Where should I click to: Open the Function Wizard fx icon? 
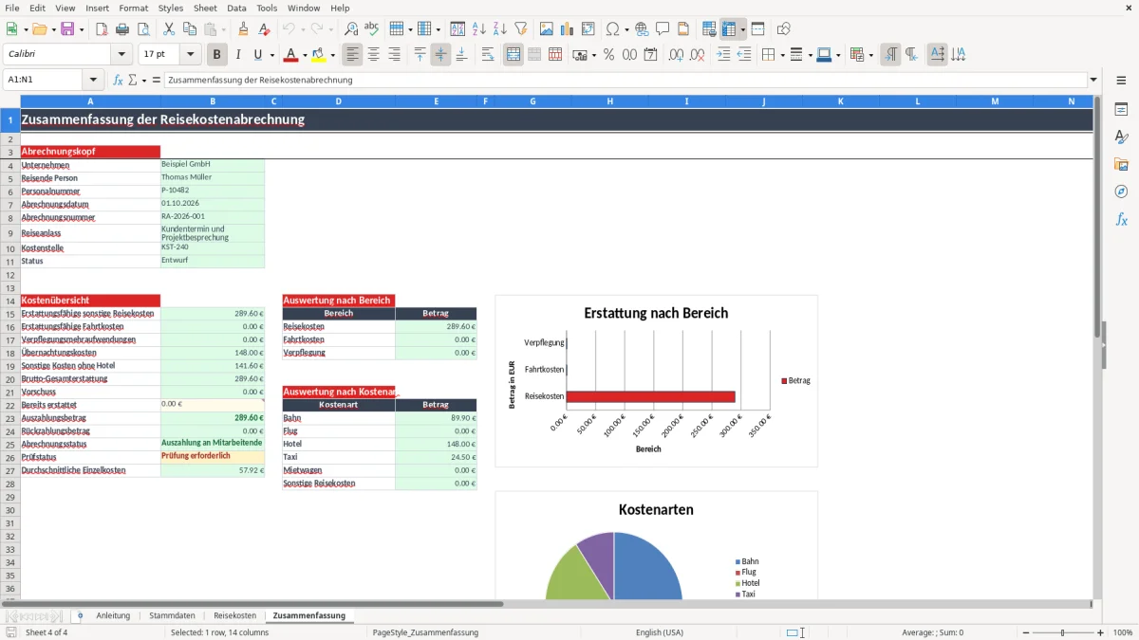click(119, 81)
